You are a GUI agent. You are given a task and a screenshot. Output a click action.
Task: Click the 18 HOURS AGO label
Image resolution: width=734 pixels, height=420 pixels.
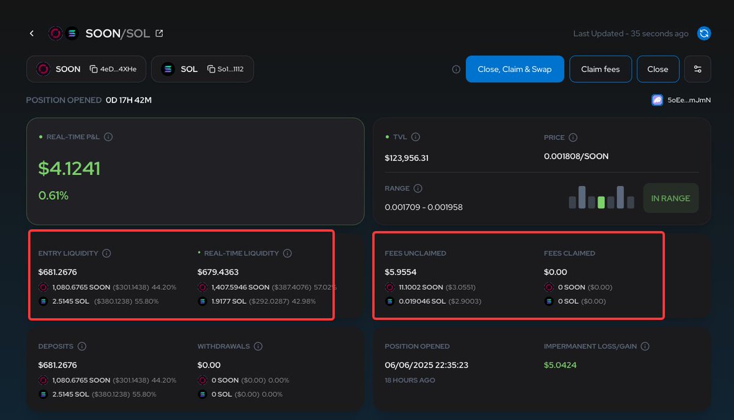(409, 380)
